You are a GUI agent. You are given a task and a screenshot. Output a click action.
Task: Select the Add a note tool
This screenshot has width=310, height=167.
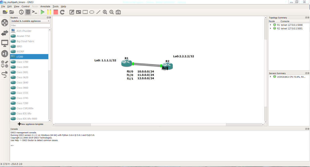click(x=72, y=12)
